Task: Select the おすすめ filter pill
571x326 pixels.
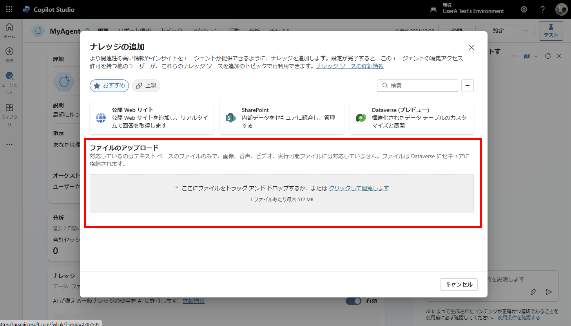Action: coord(109,85)
